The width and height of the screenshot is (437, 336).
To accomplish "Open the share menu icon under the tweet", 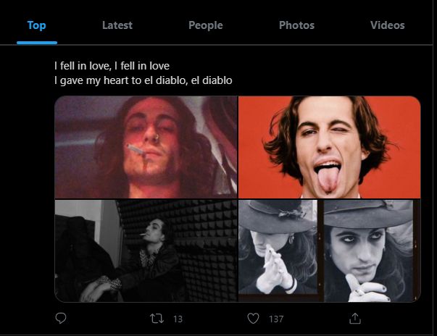I will [x=355, y=318].
